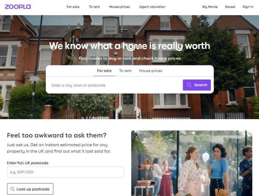Focus the full UK postcode field
The width and height of the screenshot is (259, 196).
[x=65, y=172]
